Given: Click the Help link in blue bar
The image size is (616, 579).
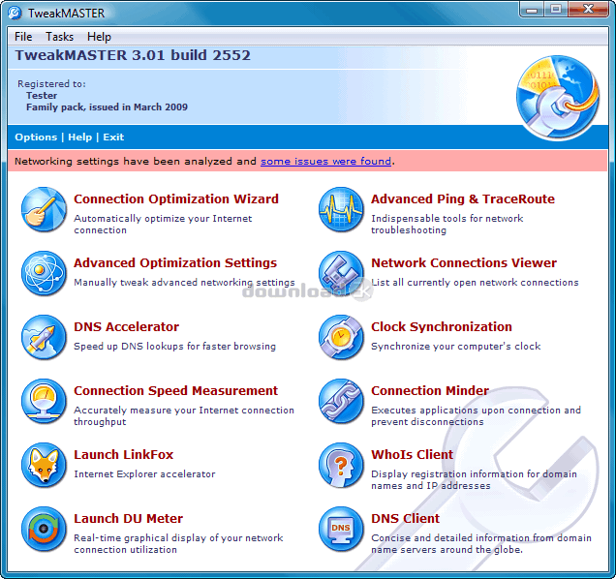Looking at the screenshot, I should tap(79, 137).
